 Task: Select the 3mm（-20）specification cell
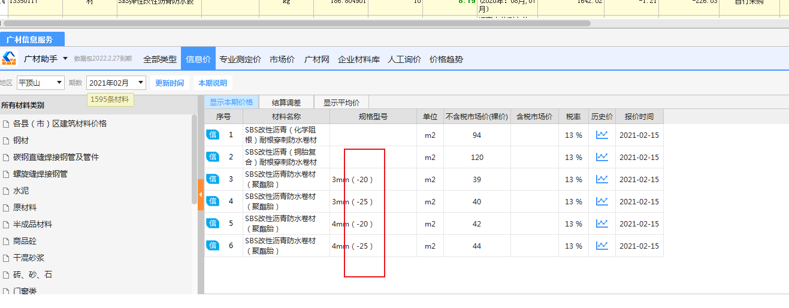point(373,179)
